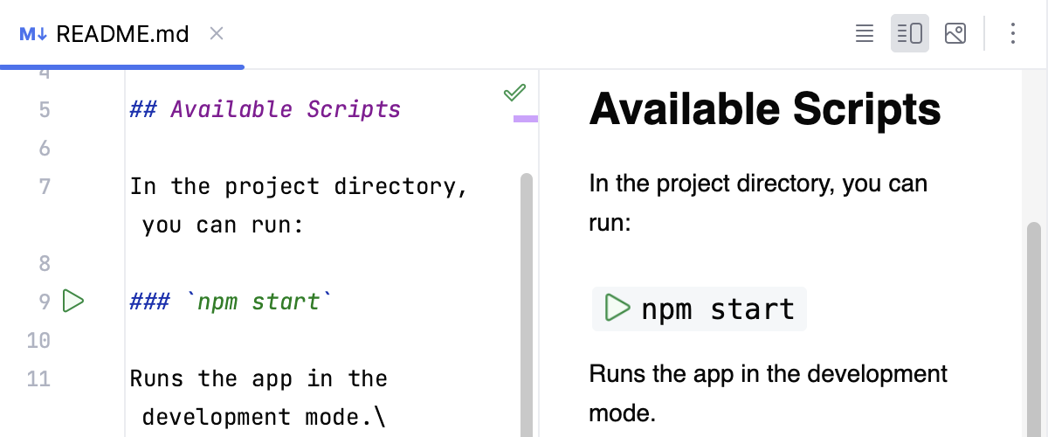
Task: Toggle editor and preview split view
Action: (x=909, y=34)
